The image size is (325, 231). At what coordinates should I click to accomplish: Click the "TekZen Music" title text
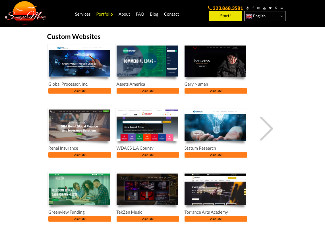point(129,212)
